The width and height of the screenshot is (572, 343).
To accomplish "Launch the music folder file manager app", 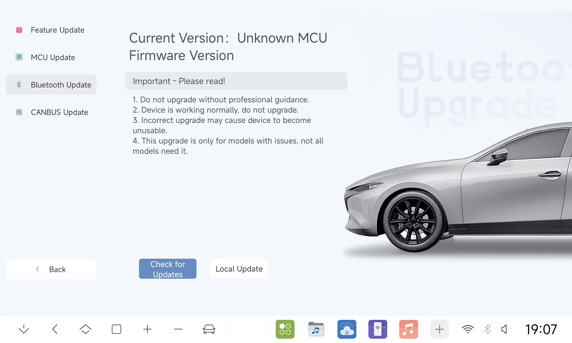I will pyautogui.click(x=316, y=329).
